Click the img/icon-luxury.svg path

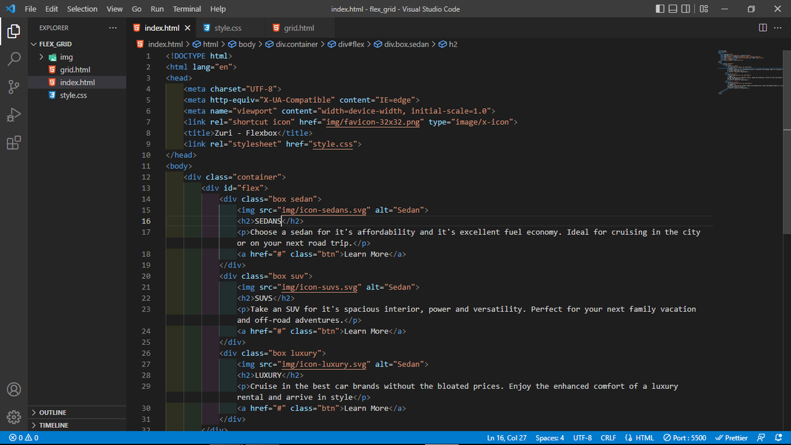[x=324, y=364]
